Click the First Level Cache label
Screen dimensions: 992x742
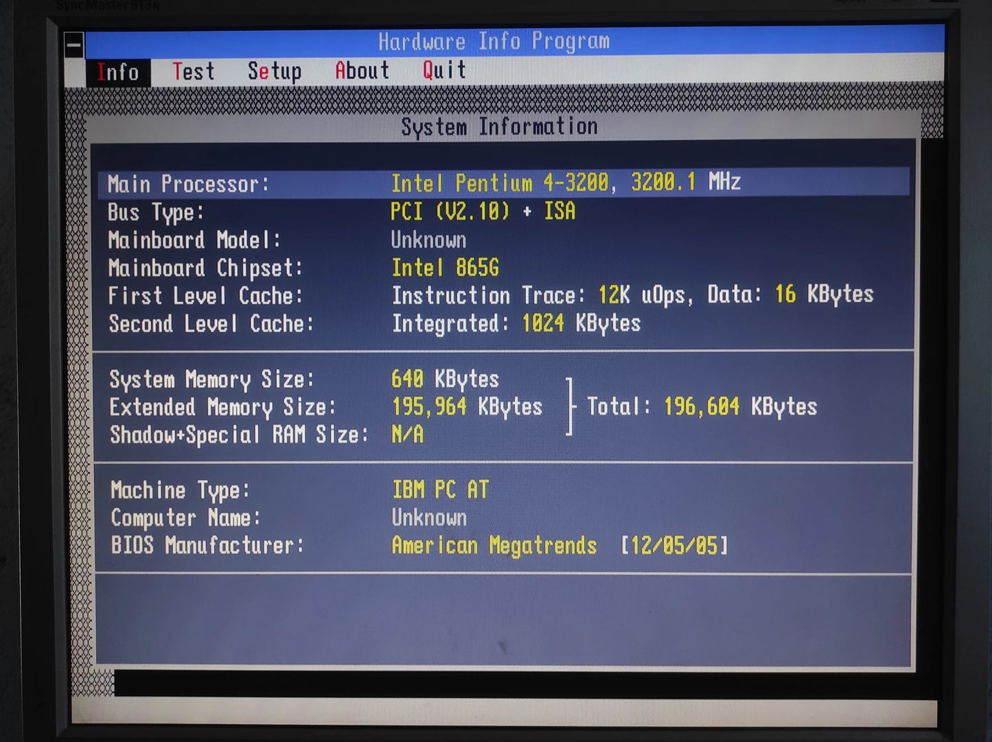[205, 296]
